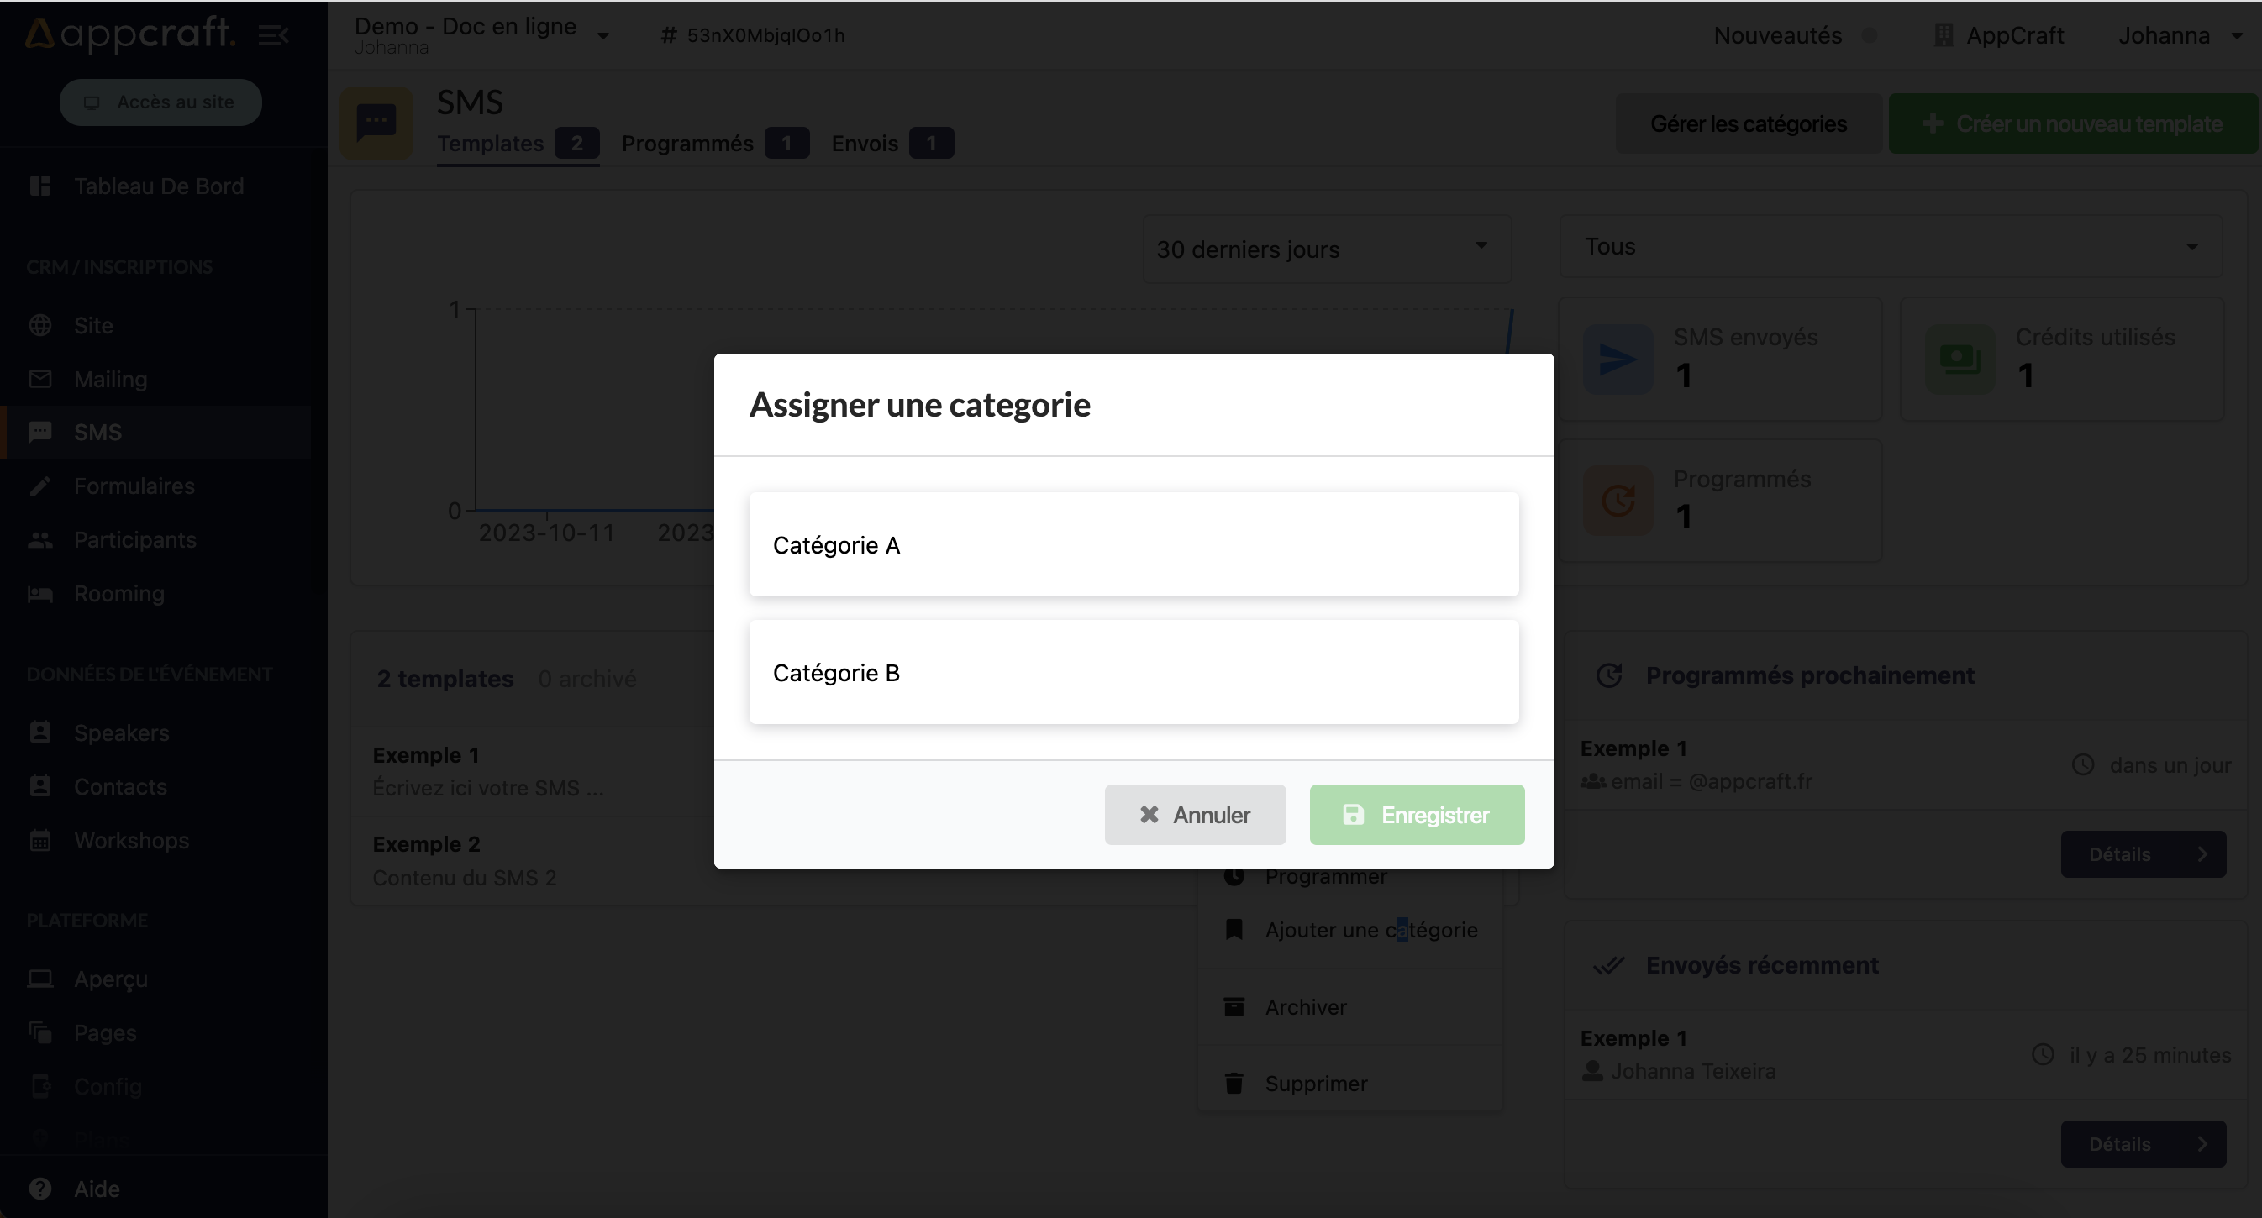Click Annuler to dismiss the dialog

tap(1194, 813)
